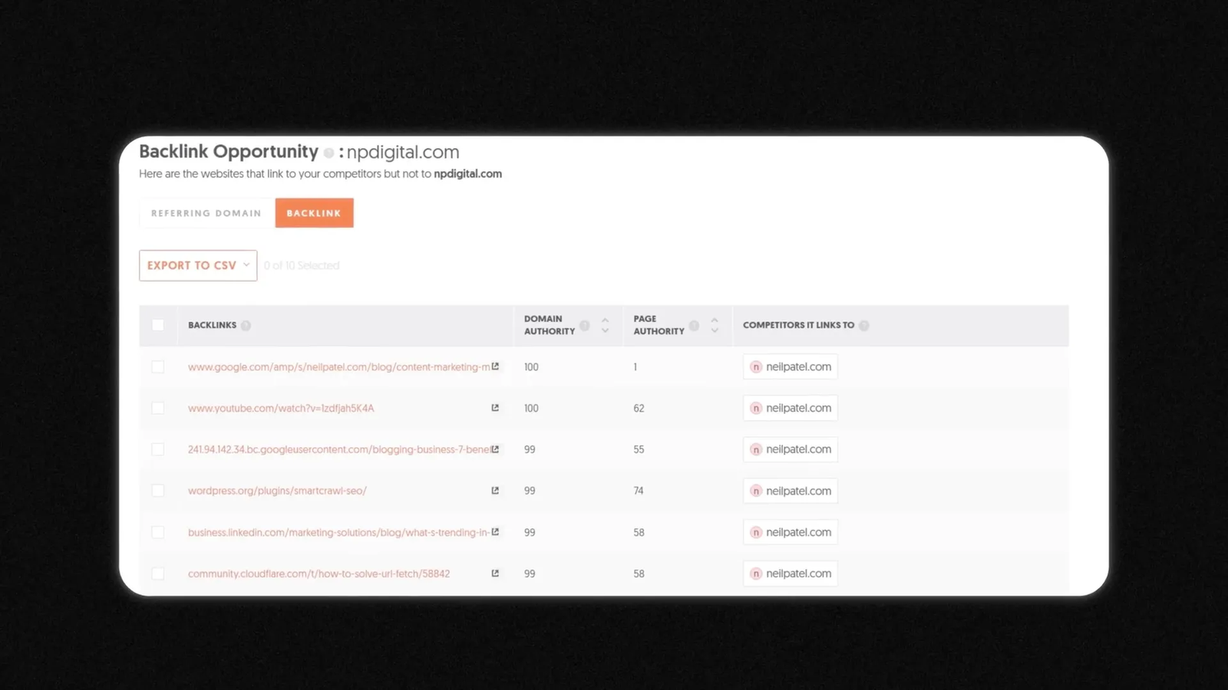This screenshot has height=690, width=1228.
Task: Click neilpatel.com favicon in google.com row
Action: pyautogui.click(x=756, y=366)
